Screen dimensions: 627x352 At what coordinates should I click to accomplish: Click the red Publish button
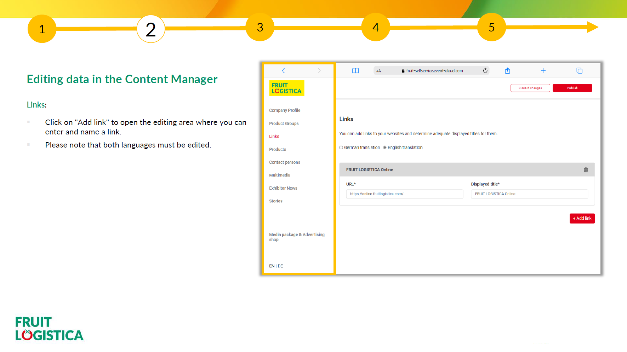pos(572,88)
